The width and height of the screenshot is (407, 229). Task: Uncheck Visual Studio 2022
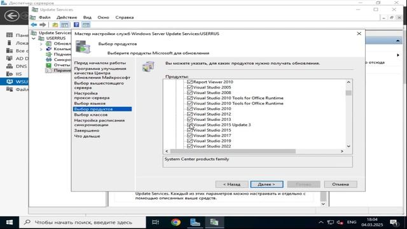click(190, 146)
